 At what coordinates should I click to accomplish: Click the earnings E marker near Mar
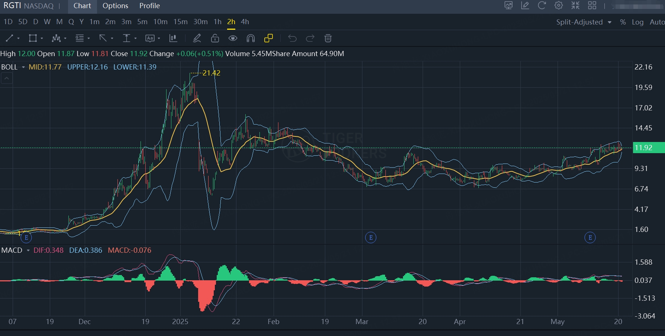tap(371, 238)
